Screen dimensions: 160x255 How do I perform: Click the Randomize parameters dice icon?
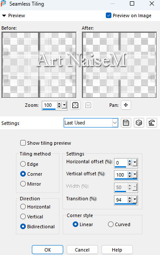[139, 123]
